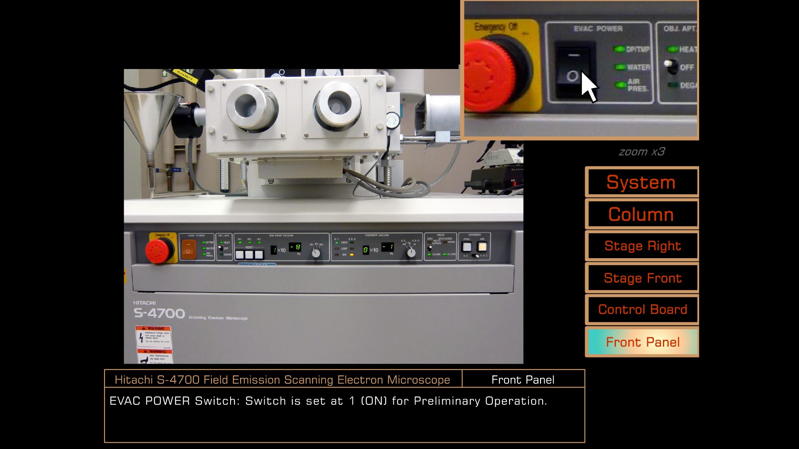Click the OBJ. APT. toggle lever in the zoom inset
Viewport: 799px width, 449px height.
click(670, 66)
